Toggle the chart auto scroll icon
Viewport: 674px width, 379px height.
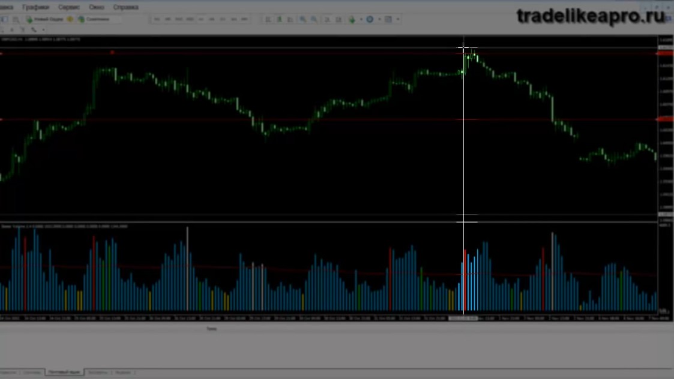click(x=328, y=19)
